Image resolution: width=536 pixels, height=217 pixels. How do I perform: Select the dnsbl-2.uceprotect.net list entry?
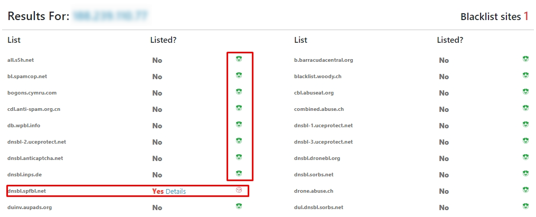(x=36, y=142)
